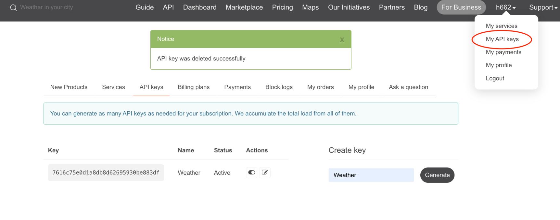Focus the Weather in your city search field
560x220 pixels.
tap(46, 7)
